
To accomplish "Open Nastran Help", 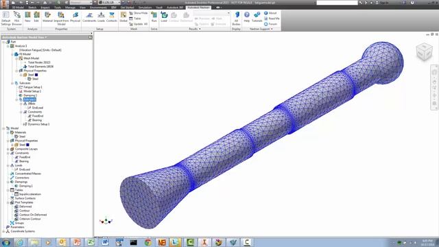I will point(247,17).
